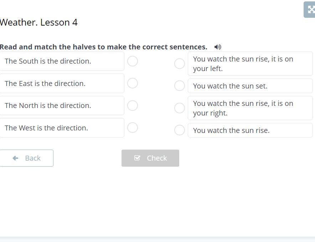The image size is (315, 242).
Task: Select the circle beside the West sentence
Action: click(133, 128)
